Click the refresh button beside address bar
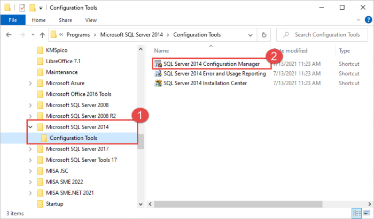The image size is (374, 219). point(263,35)
